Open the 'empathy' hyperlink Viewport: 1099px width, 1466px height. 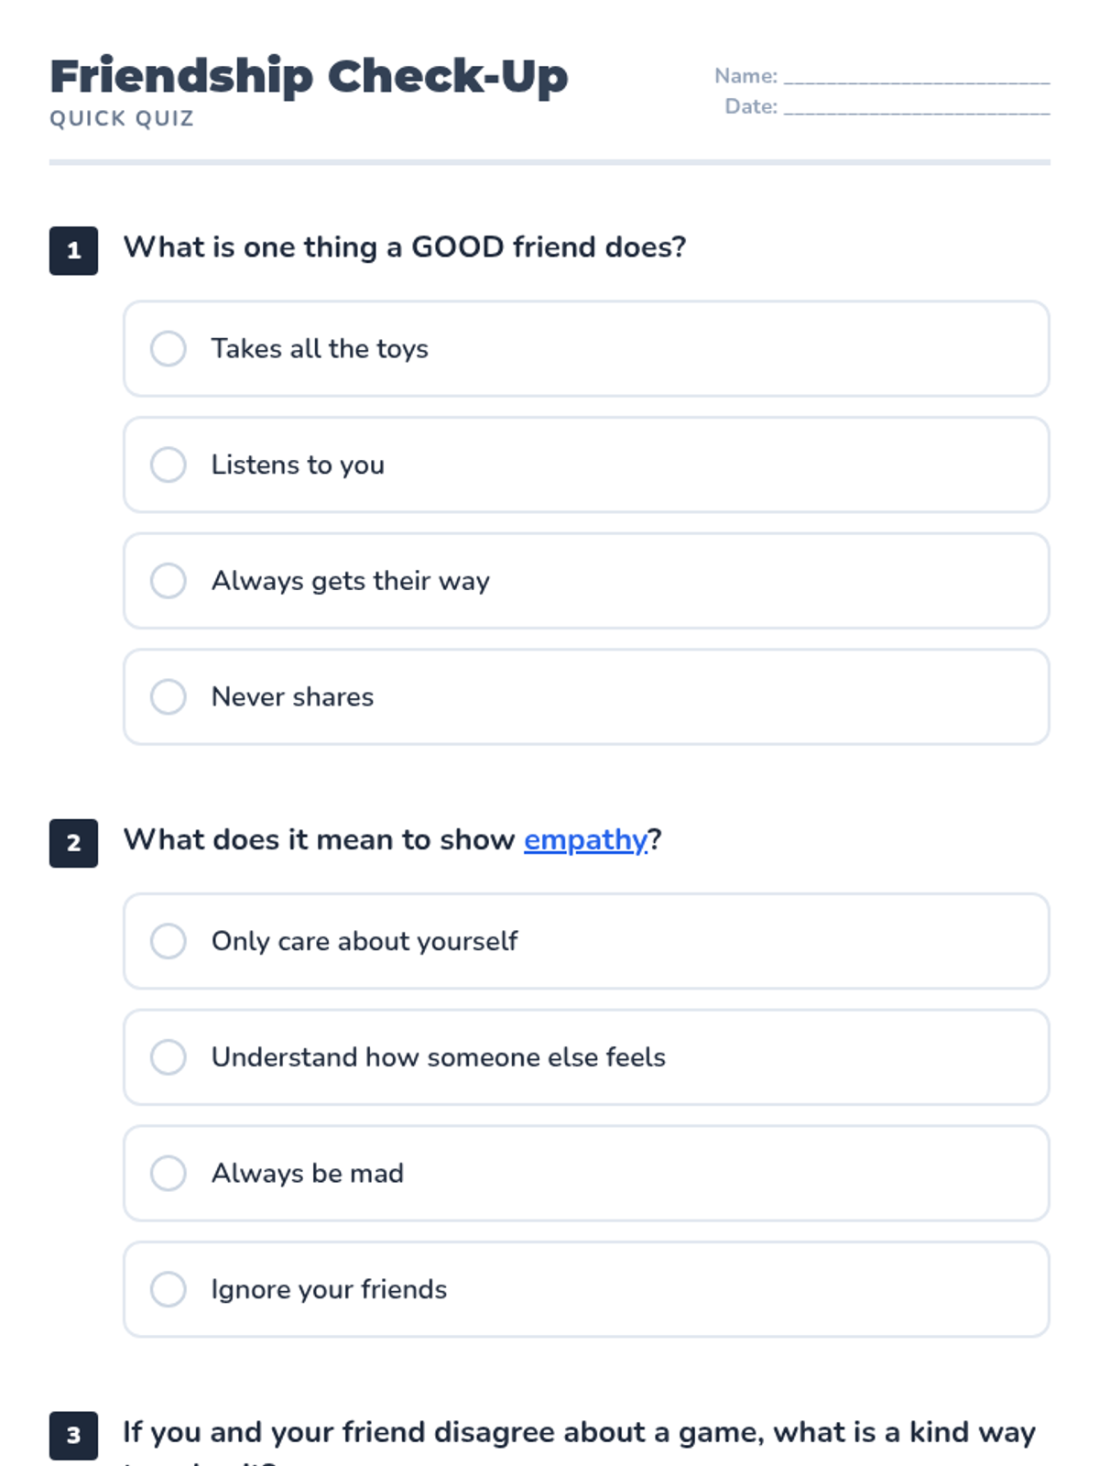(x=585, y=840)
